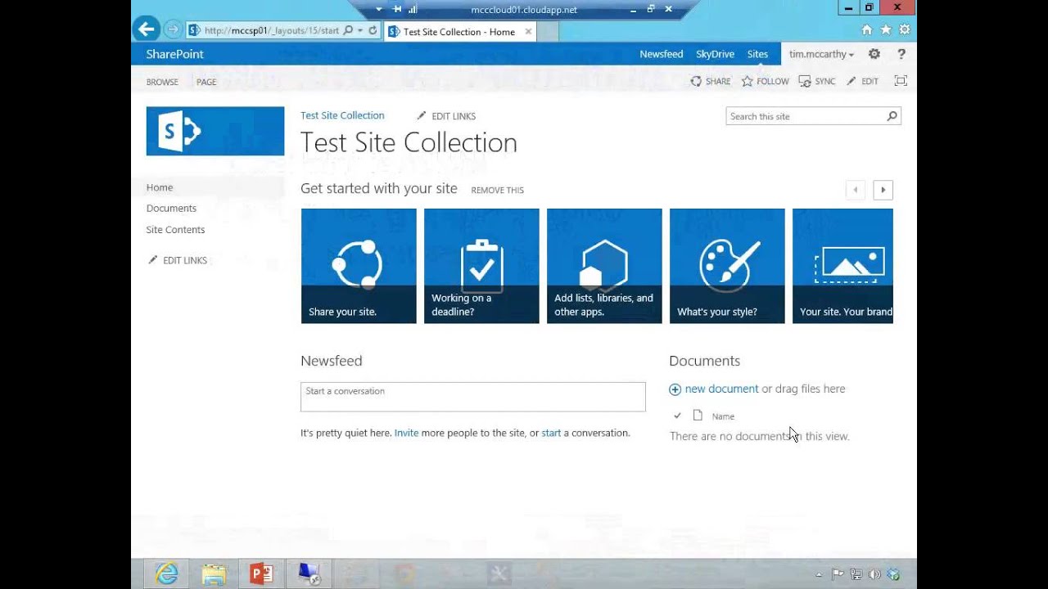Click the Search this site field
The width and height of the screenshot is (1048, 589).
tap(805, 116)
